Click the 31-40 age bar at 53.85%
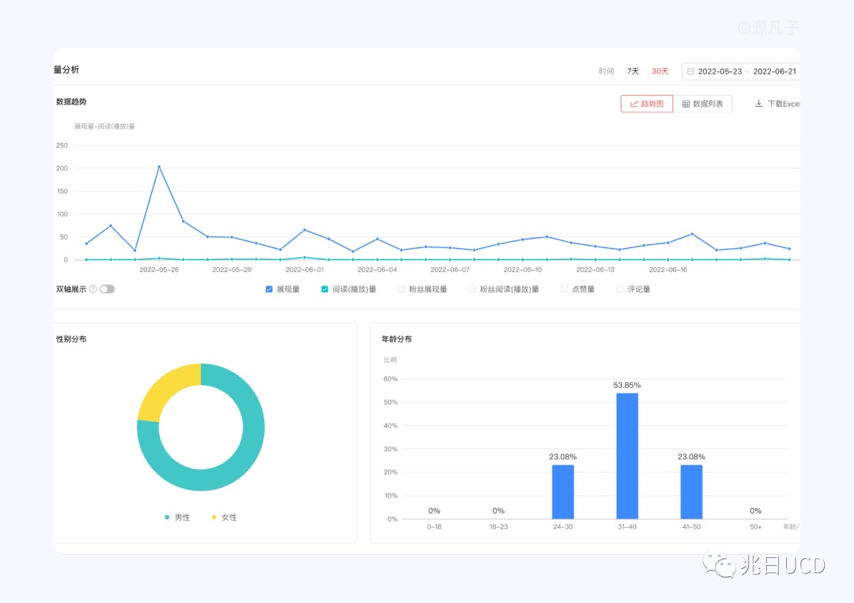 627,456
